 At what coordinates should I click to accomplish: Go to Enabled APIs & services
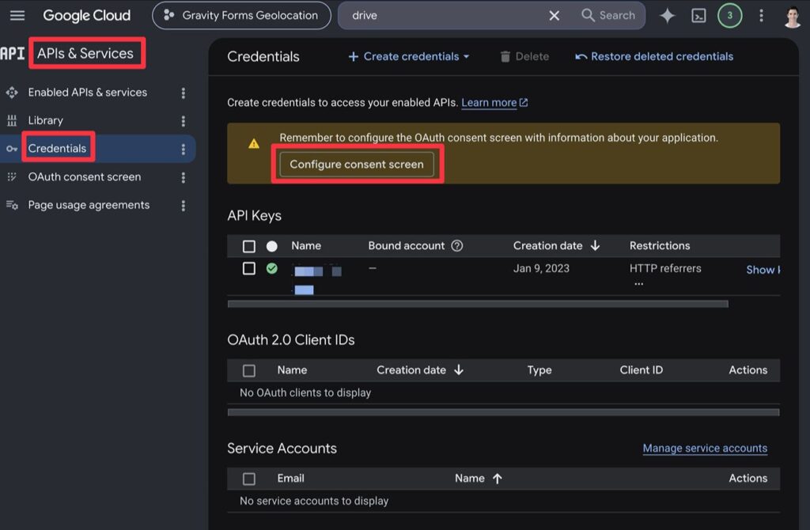click(87, 93)
